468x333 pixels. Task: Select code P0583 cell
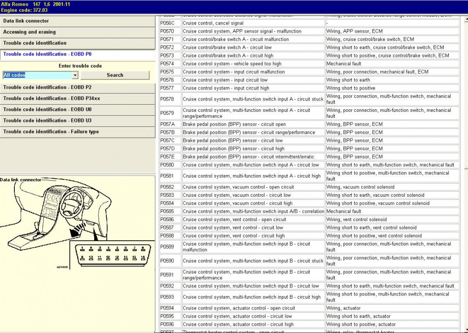coord(170,195)
